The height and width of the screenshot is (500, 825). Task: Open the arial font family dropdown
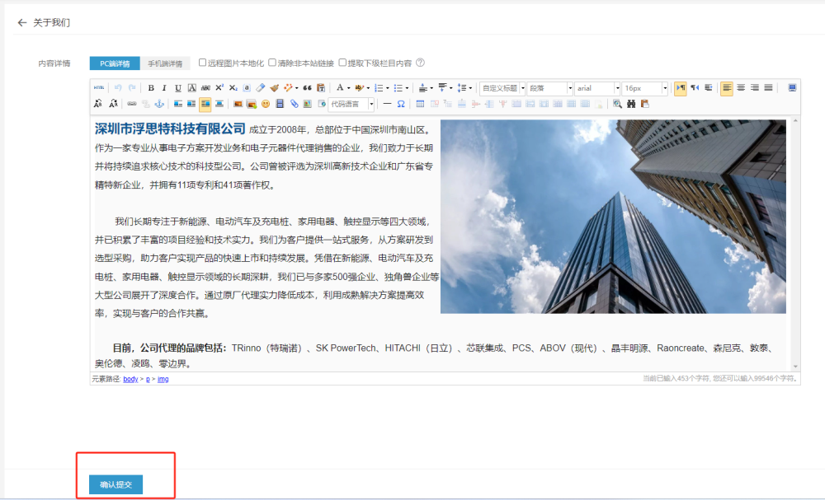point(597,88)
